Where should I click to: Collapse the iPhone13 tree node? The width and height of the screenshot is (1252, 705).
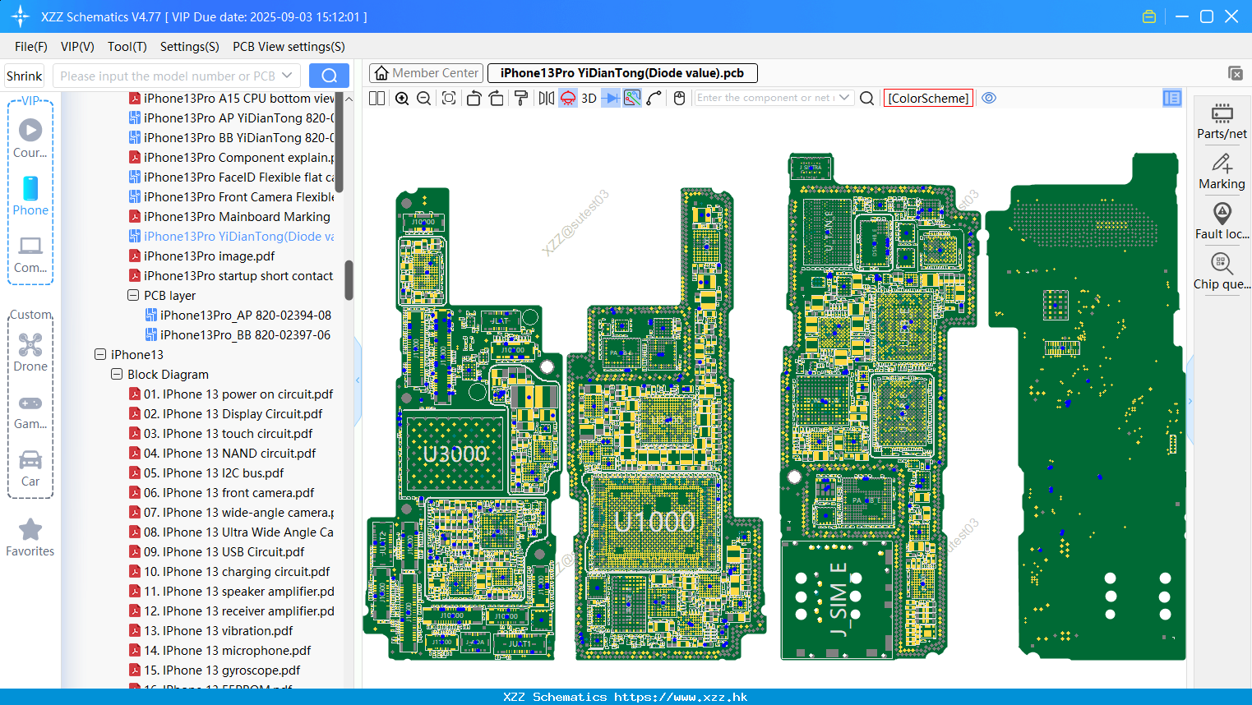[x=100, y=354]
